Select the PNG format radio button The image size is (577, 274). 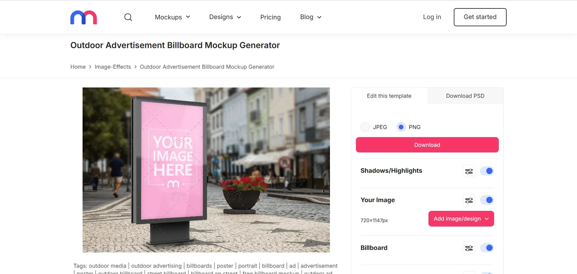(x=401, y=127)
